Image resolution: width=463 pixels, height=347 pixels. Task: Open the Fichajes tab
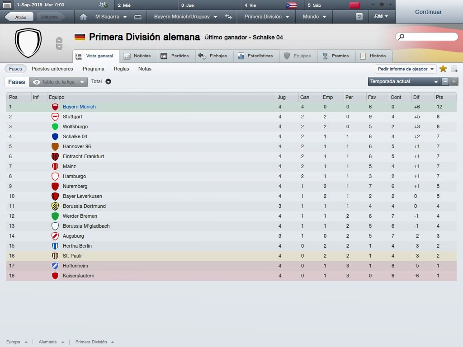(x=213, y=56)
